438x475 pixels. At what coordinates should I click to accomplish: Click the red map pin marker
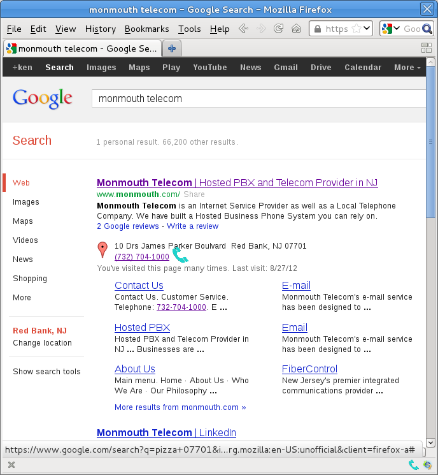pos(102,250)
